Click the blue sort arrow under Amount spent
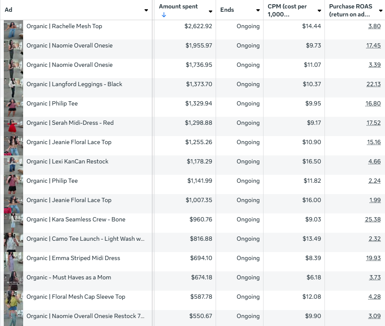This screenshot has width=385, height=326. [x=164, y=15]
